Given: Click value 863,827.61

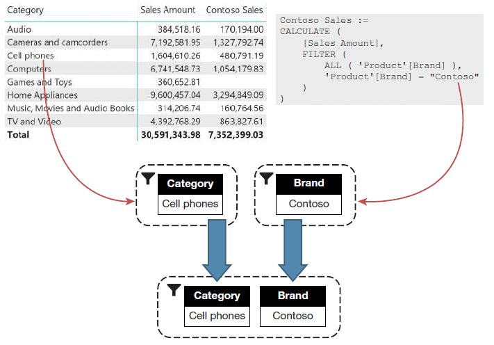Looking at the screenshot, I should (242, 122).
